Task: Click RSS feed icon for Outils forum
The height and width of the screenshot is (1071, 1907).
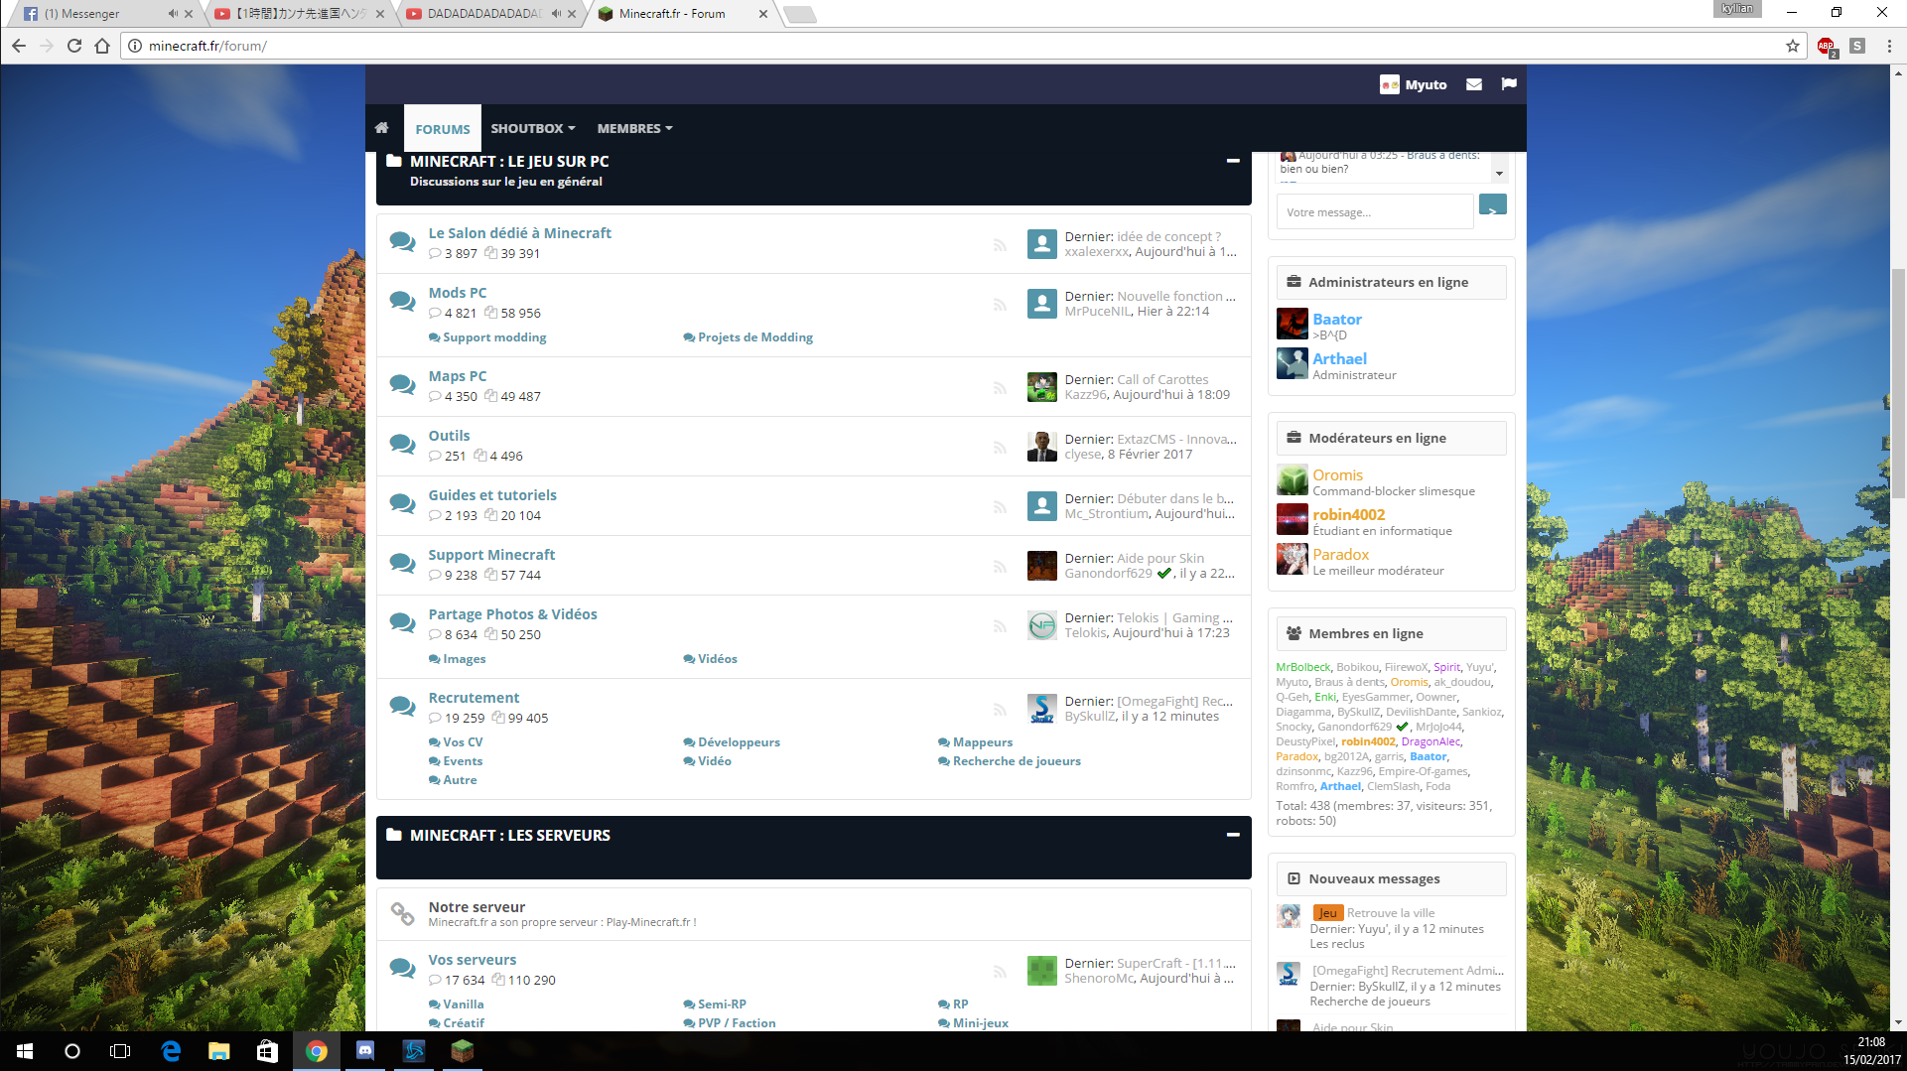Action: point(1000,448)
